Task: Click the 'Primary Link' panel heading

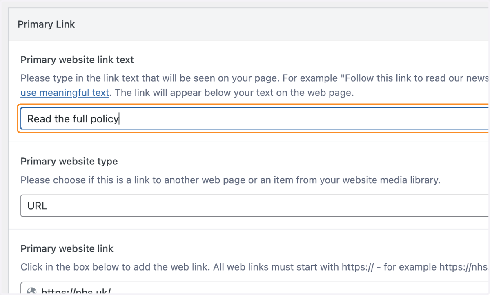Action: click(x=46, y=24)
